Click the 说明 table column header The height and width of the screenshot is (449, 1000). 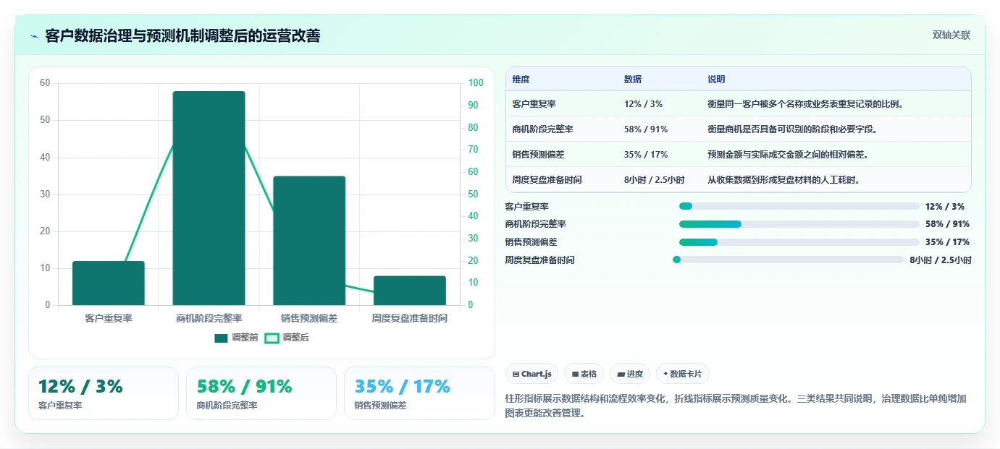[x=716, y=80]
